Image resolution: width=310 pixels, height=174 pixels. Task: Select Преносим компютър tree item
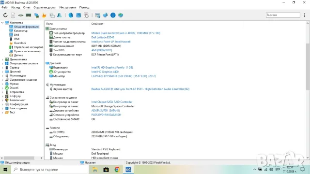(x=28, y=51)
